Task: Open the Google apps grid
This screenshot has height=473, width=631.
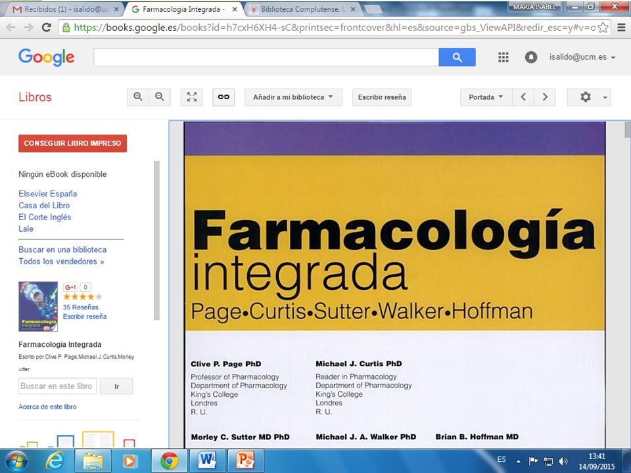Action: [503, 57]
